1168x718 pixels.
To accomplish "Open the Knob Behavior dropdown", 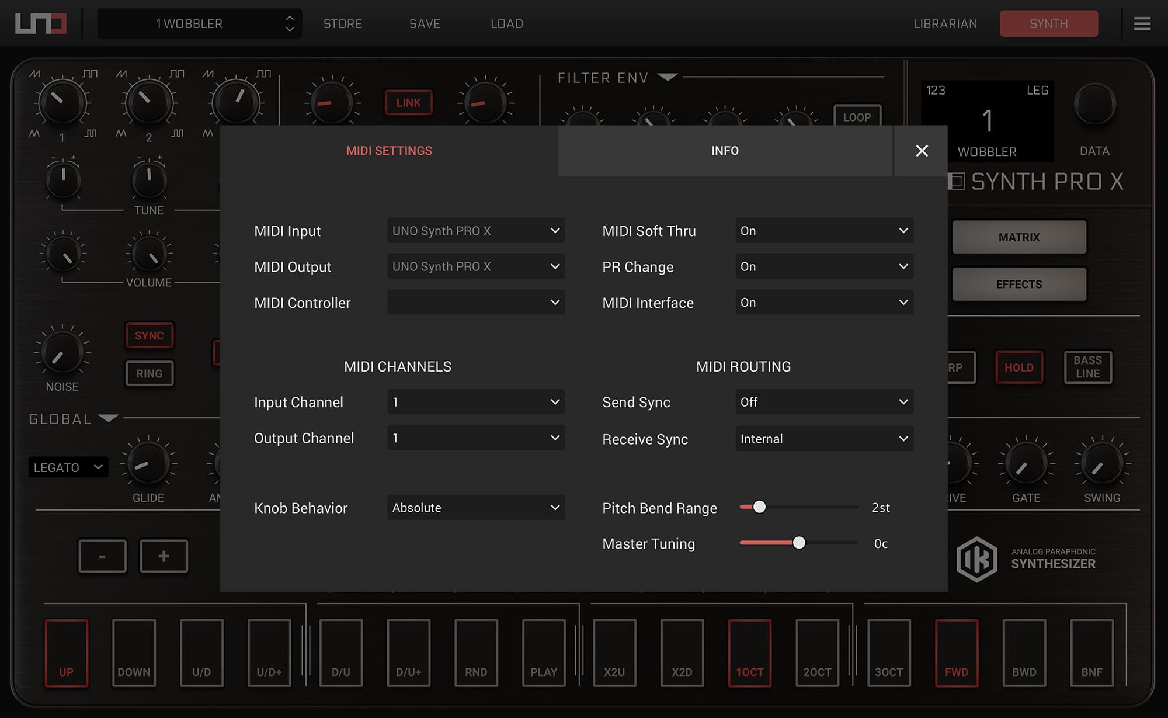I will point(475,508).
